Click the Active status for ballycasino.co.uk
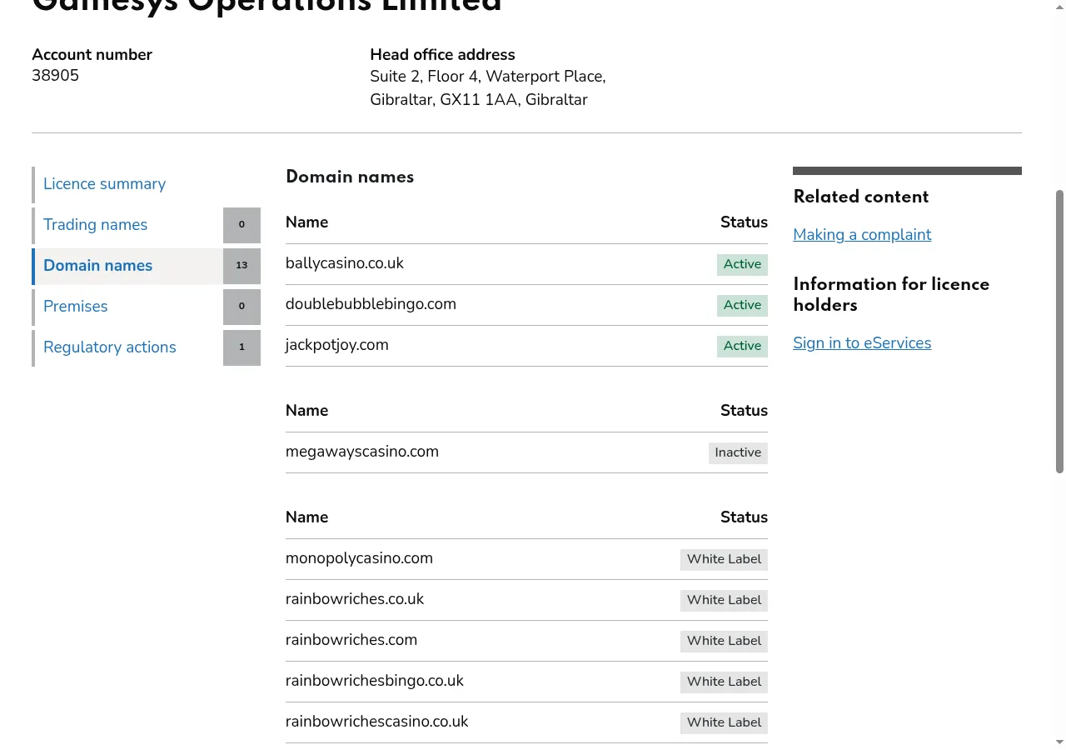Viewport: 1066px width, 750px height. [x=742, y=264]
